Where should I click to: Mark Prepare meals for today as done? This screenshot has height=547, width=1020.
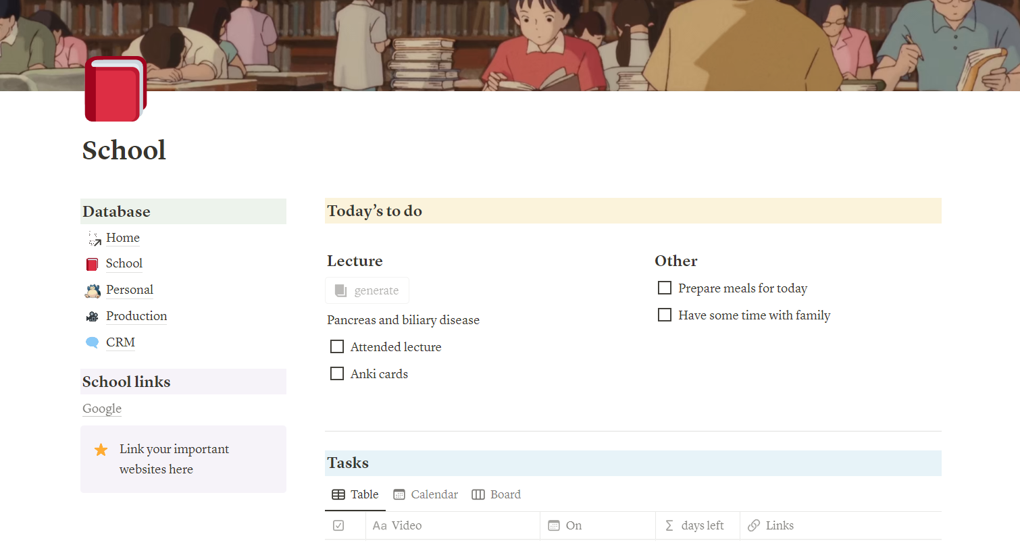click(664, 287)
